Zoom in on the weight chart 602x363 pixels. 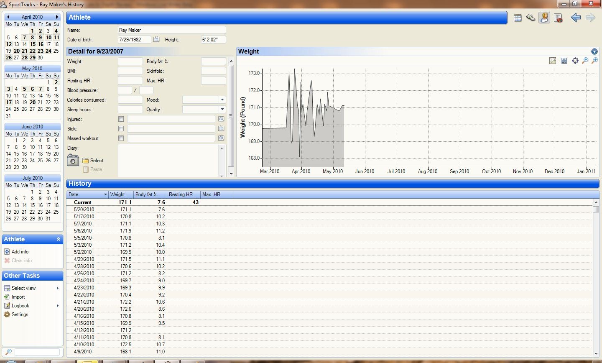tap(595, 61)
